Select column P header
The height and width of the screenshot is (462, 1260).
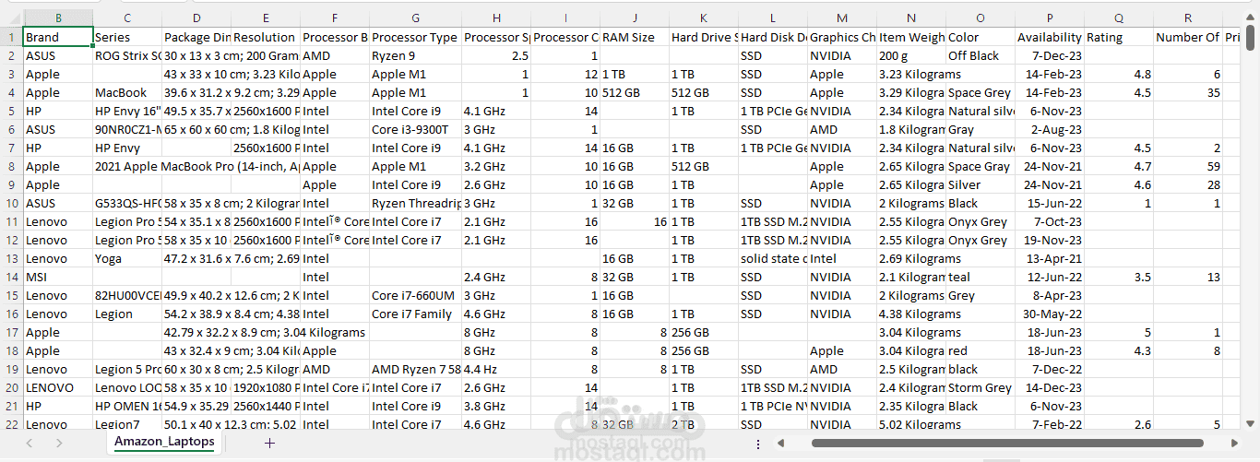(x=1050, y=18)
